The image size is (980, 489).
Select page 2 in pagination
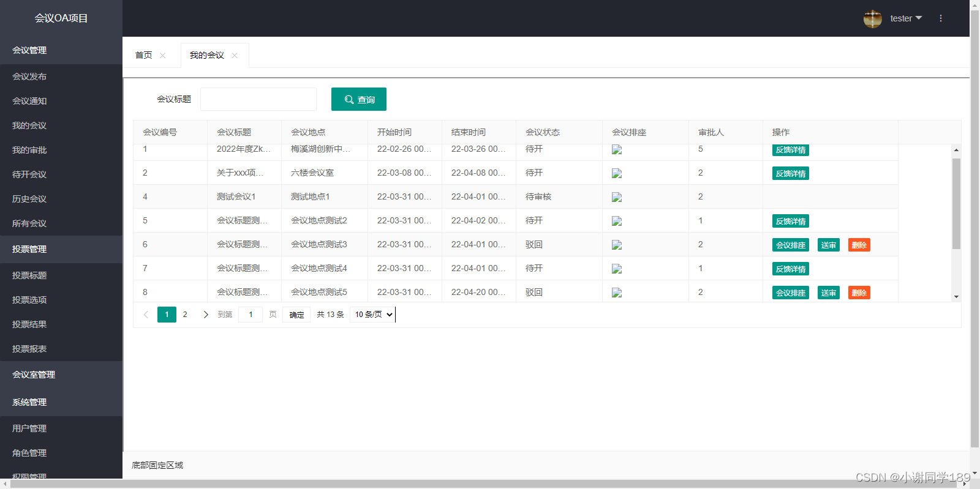pos(185,315)
